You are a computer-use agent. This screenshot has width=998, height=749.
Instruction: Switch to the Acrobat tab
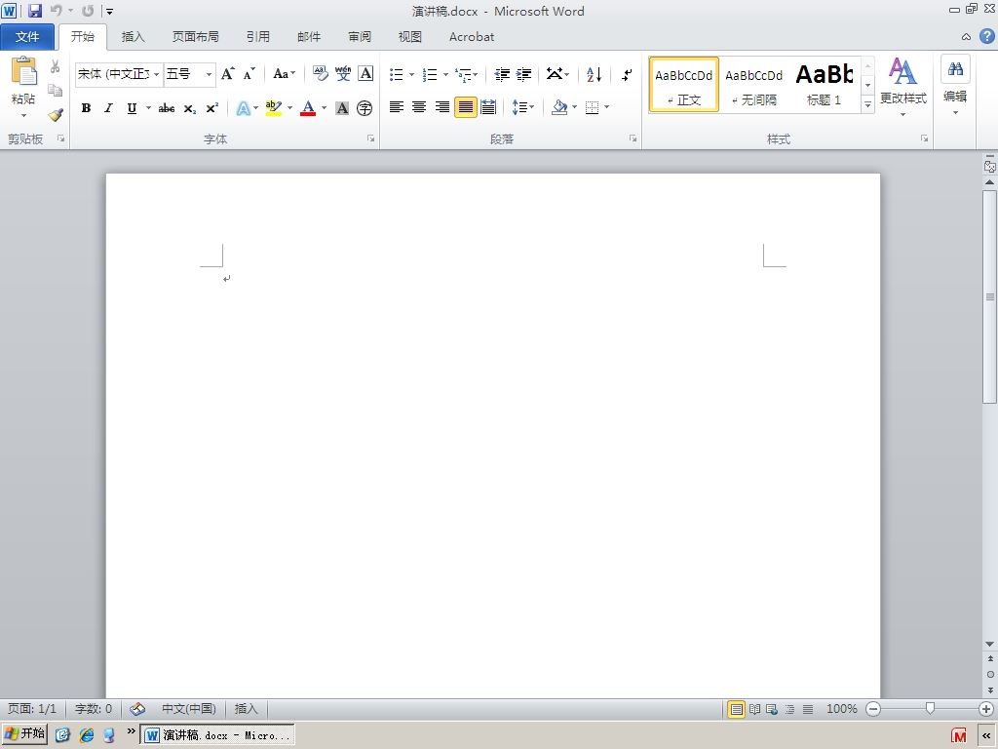pos(472,37)
